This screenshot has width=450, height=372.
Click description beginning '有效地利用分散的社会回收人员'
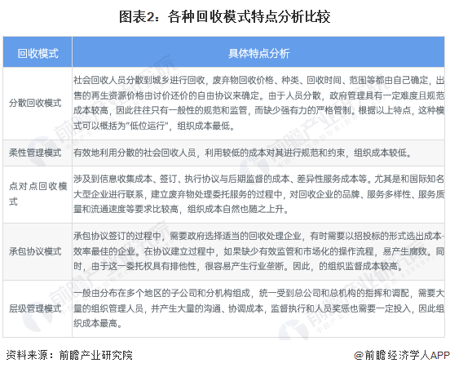[242, 153]
